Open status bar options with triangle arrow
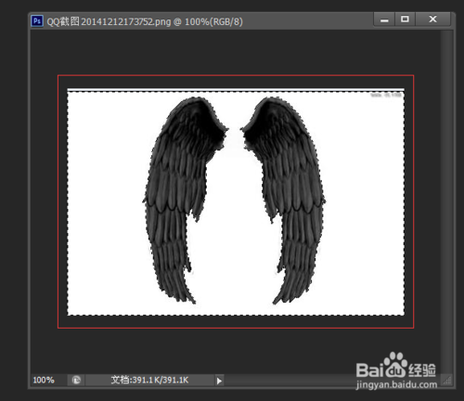This screenshot has height=401, width=464. coord(219,381)
